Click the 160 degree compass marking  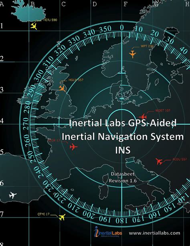(x=155, y=215)
